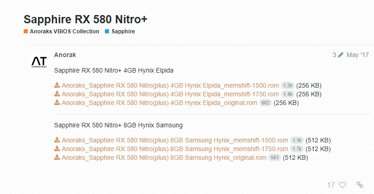This screenshot has height=194, width=374.
Task: Show who liked via the 17 count
Action: click(x=331, y=185)
